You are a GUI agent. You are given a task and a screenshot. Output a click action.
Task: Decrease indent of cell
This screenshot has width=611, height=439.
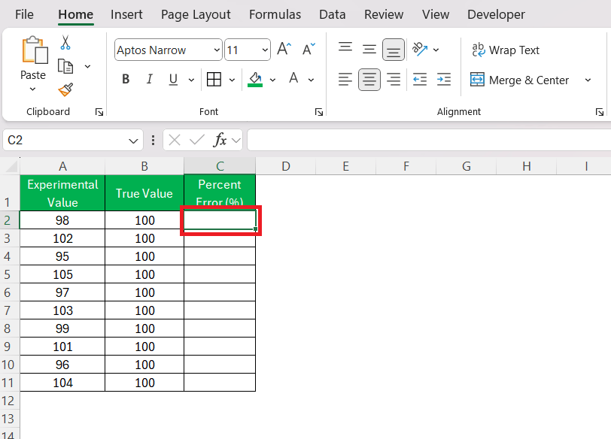click(420, 80)
